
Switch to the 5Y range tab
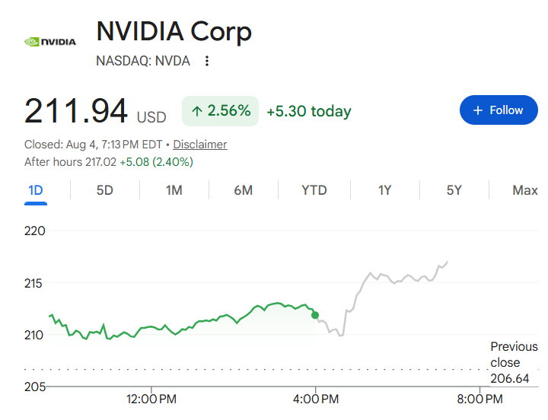tap(454, 190)
